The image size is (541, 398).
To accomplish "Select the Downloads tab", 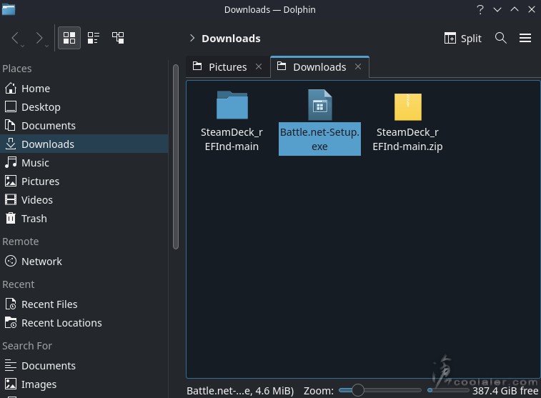I will pos(319,67).
